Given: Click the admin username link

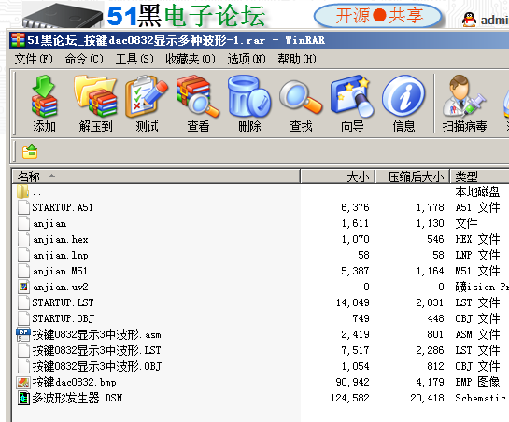Looking at the screenshot, I should 494,21.
